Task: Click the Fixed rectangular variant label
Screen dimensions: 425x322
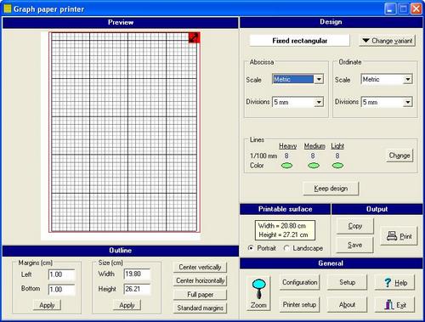Action: pos(299,41)
